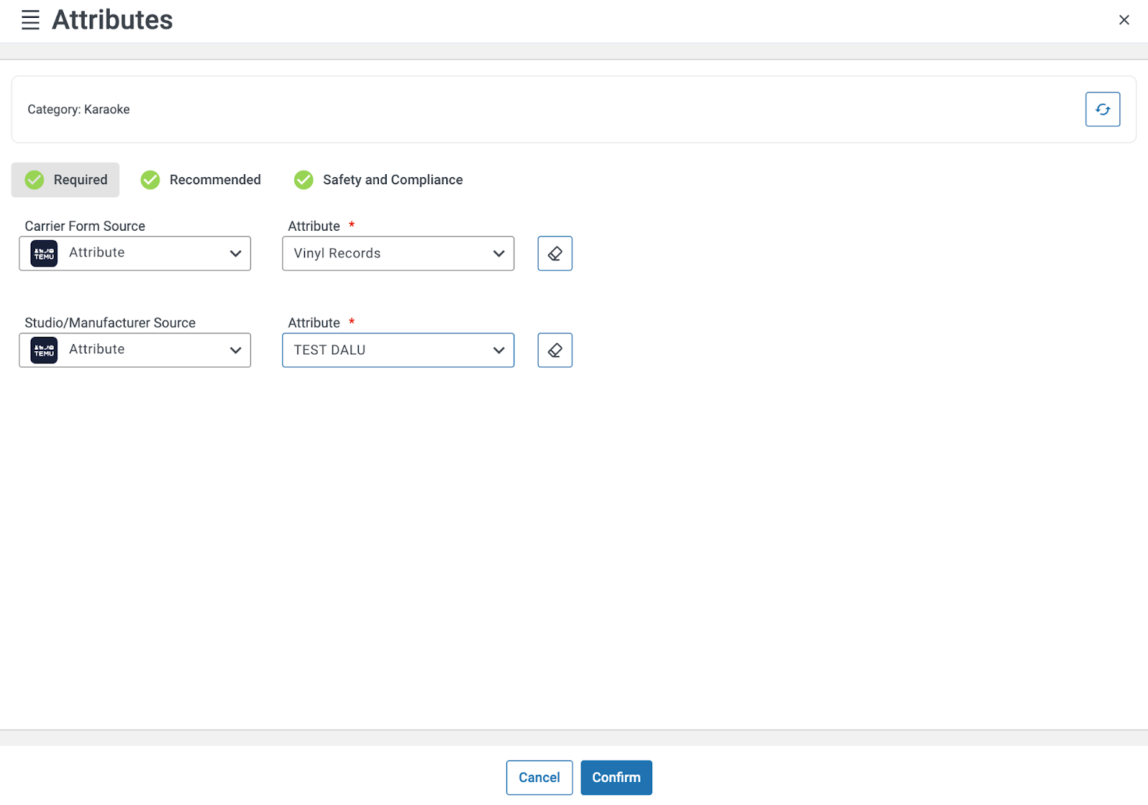
Task: Click the 'Carrier Form Source' label
Action: tap(85, 226)
